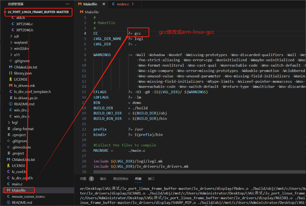Switch to the Makefile editor tab

pos(90,4)
